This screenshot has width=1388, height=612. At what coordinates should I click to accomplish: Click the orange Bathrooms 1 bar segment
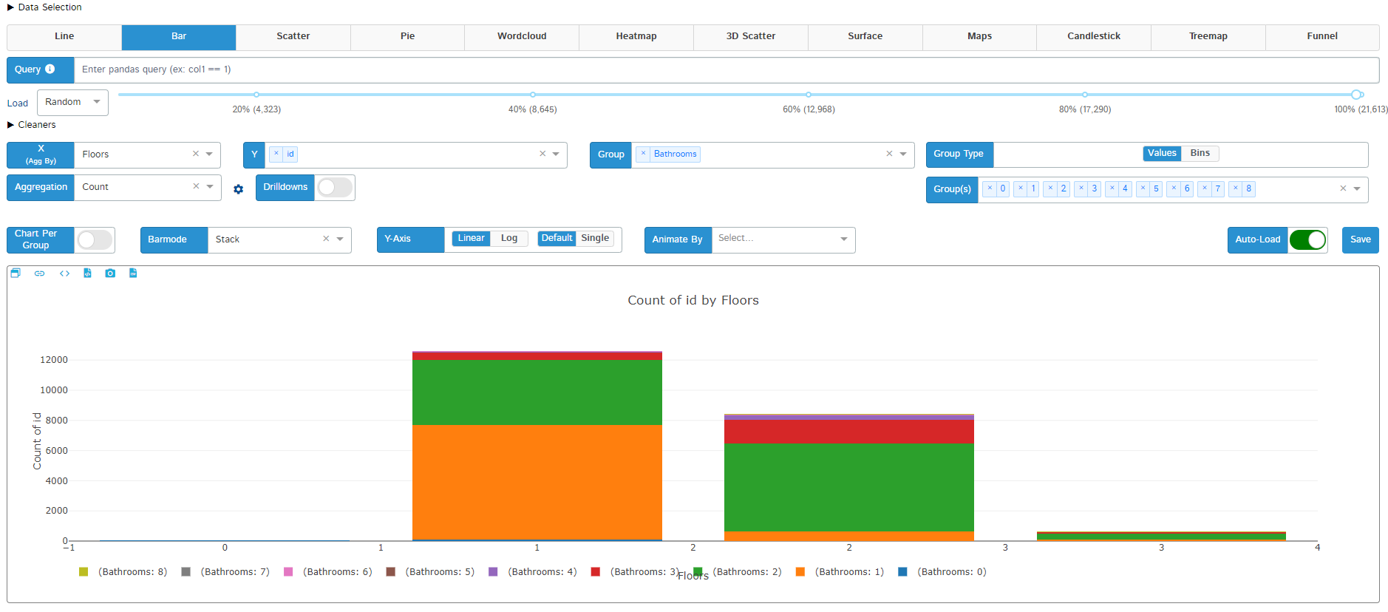pos(537,482)
